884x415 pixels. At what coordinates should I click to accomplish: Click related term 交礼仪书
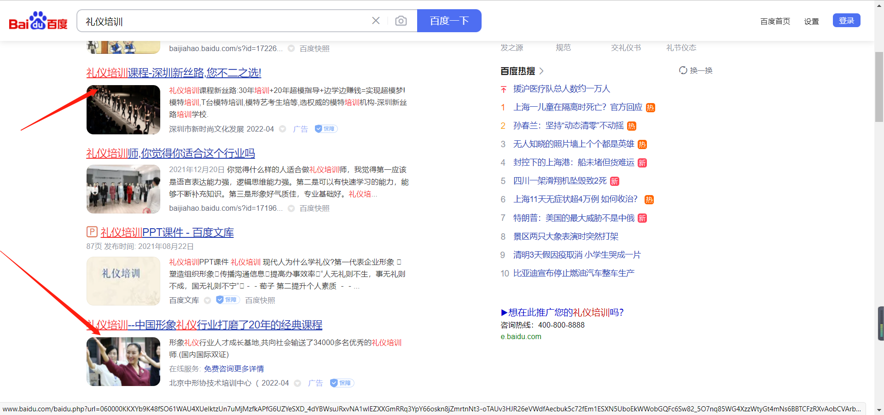(x=626, y=47)
